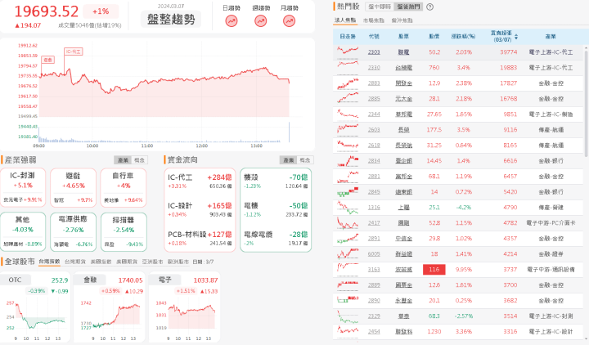Click the 台積電 stock name link
Image resolution: width=589 pixels, height=345 pixels.
(x=404, y=68)
